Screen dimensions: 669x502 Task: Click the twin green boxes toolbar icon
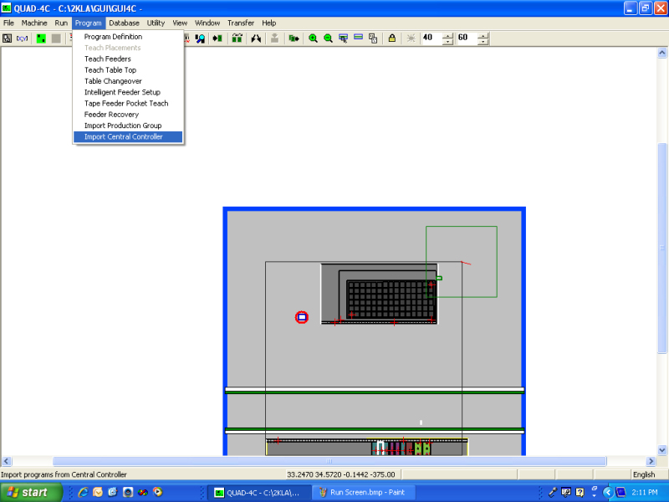click(x=237, y=38)
